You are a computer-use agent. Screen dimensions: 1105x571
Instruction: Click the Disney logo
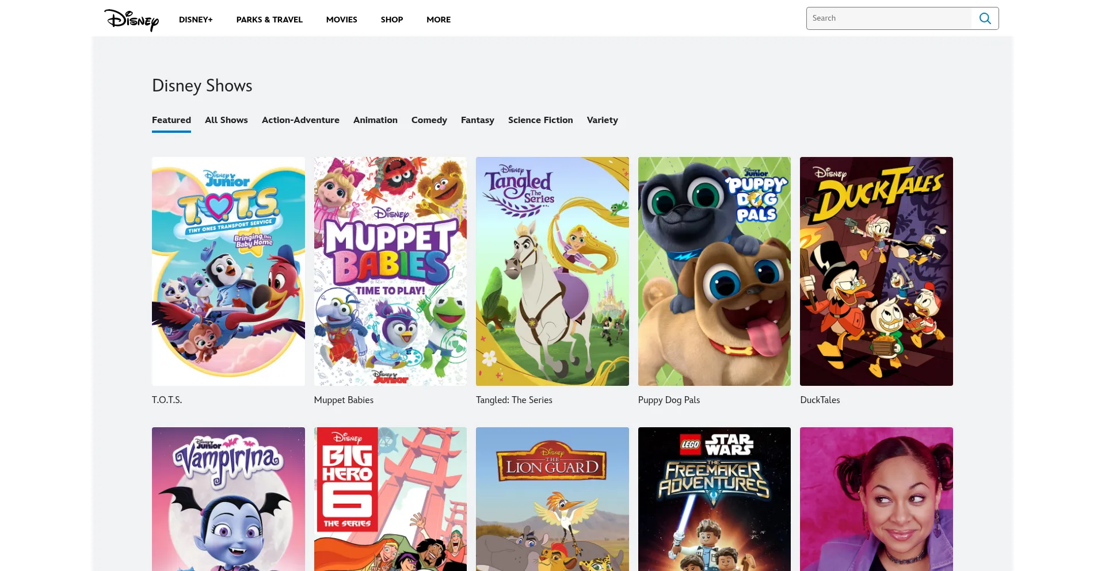(131, 20)
